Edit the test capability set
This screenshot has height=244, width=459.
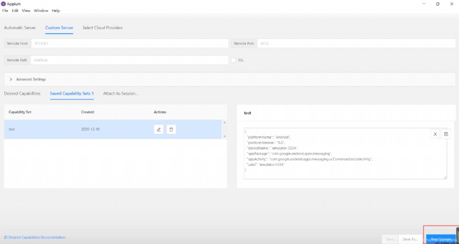point(159,129)
